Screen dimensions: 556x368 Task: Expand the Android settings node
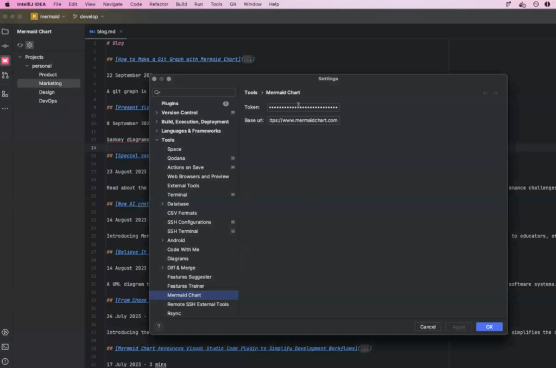(x=163, y=240)
